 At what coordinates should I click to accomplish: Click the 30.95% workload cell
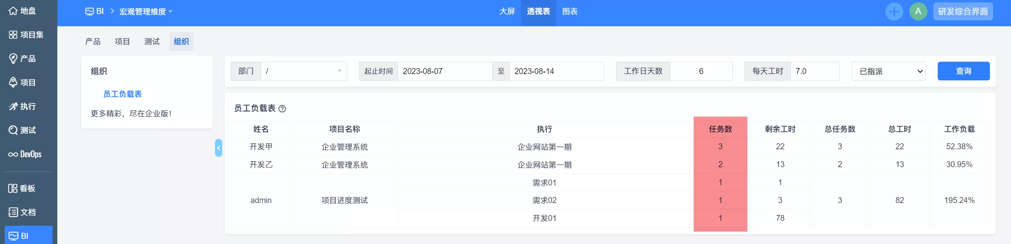pyautogui.click(x=959, y=164)
